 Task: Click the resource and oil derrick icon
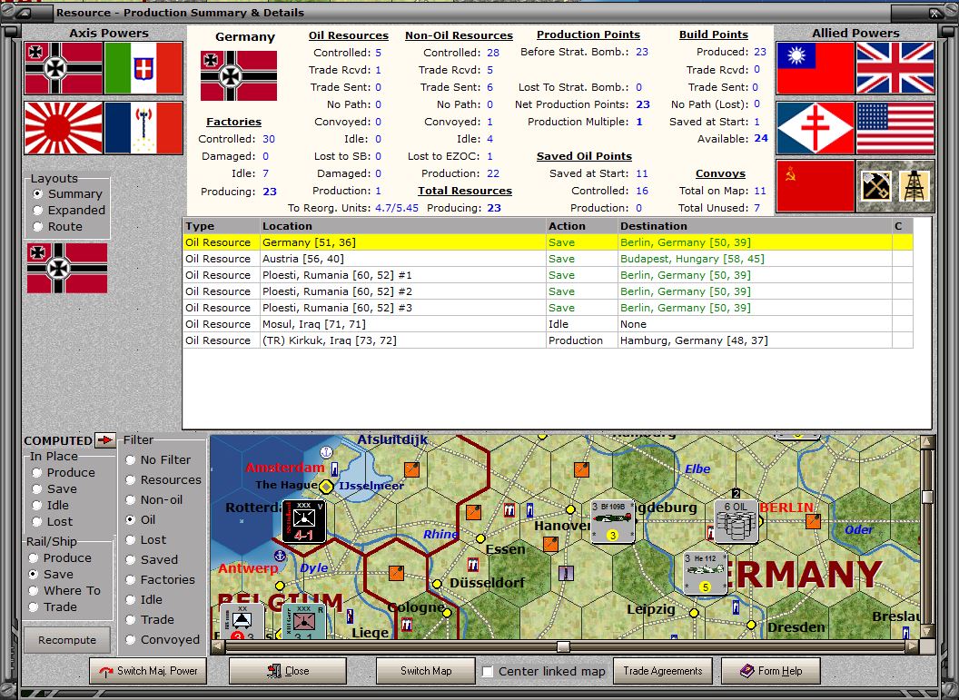point(895,186)
